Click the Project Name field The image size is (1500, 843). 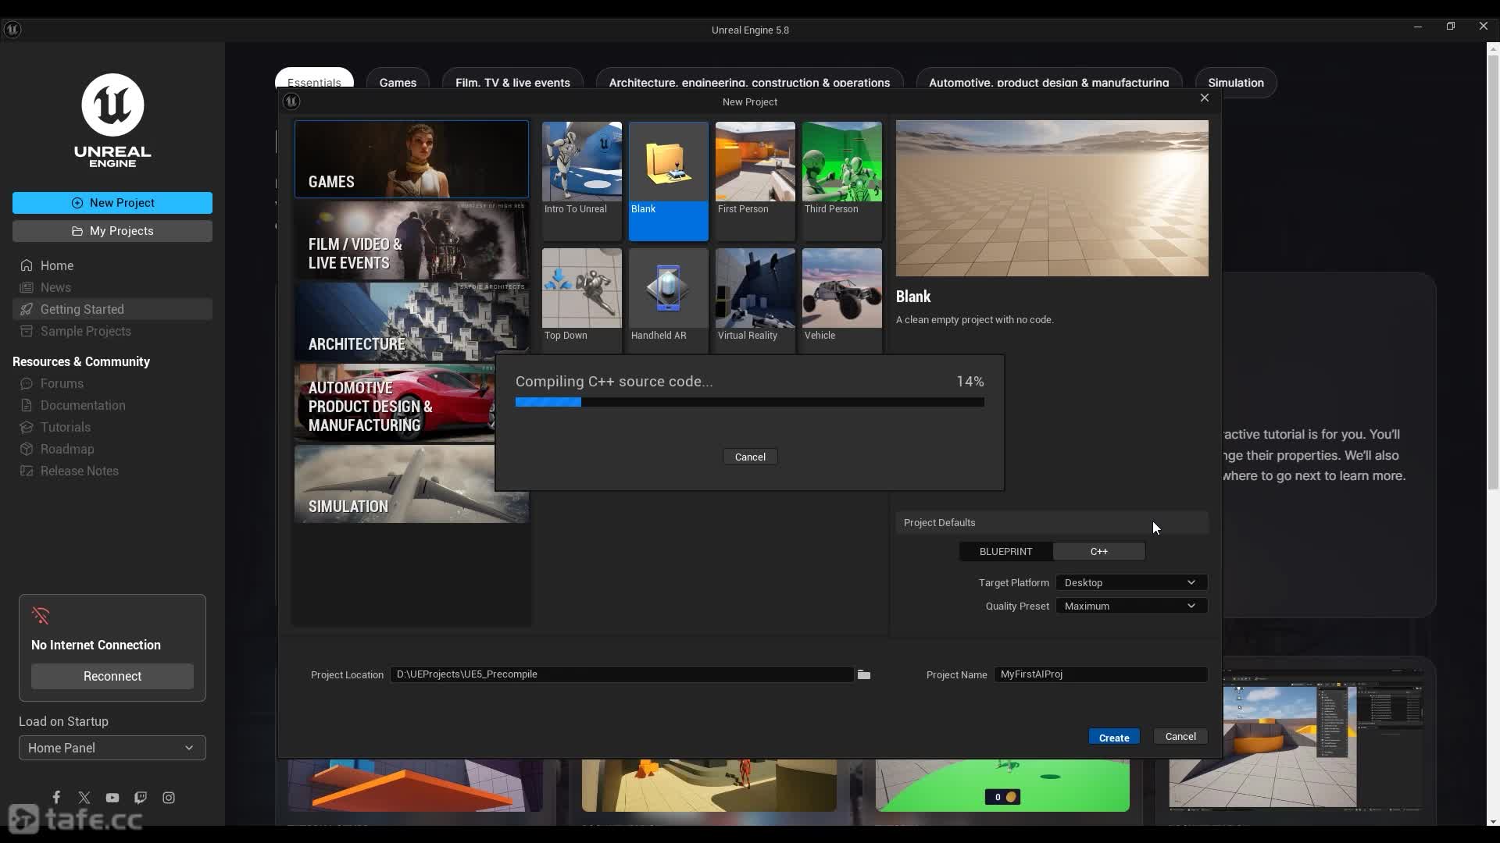pos(1101,674)
